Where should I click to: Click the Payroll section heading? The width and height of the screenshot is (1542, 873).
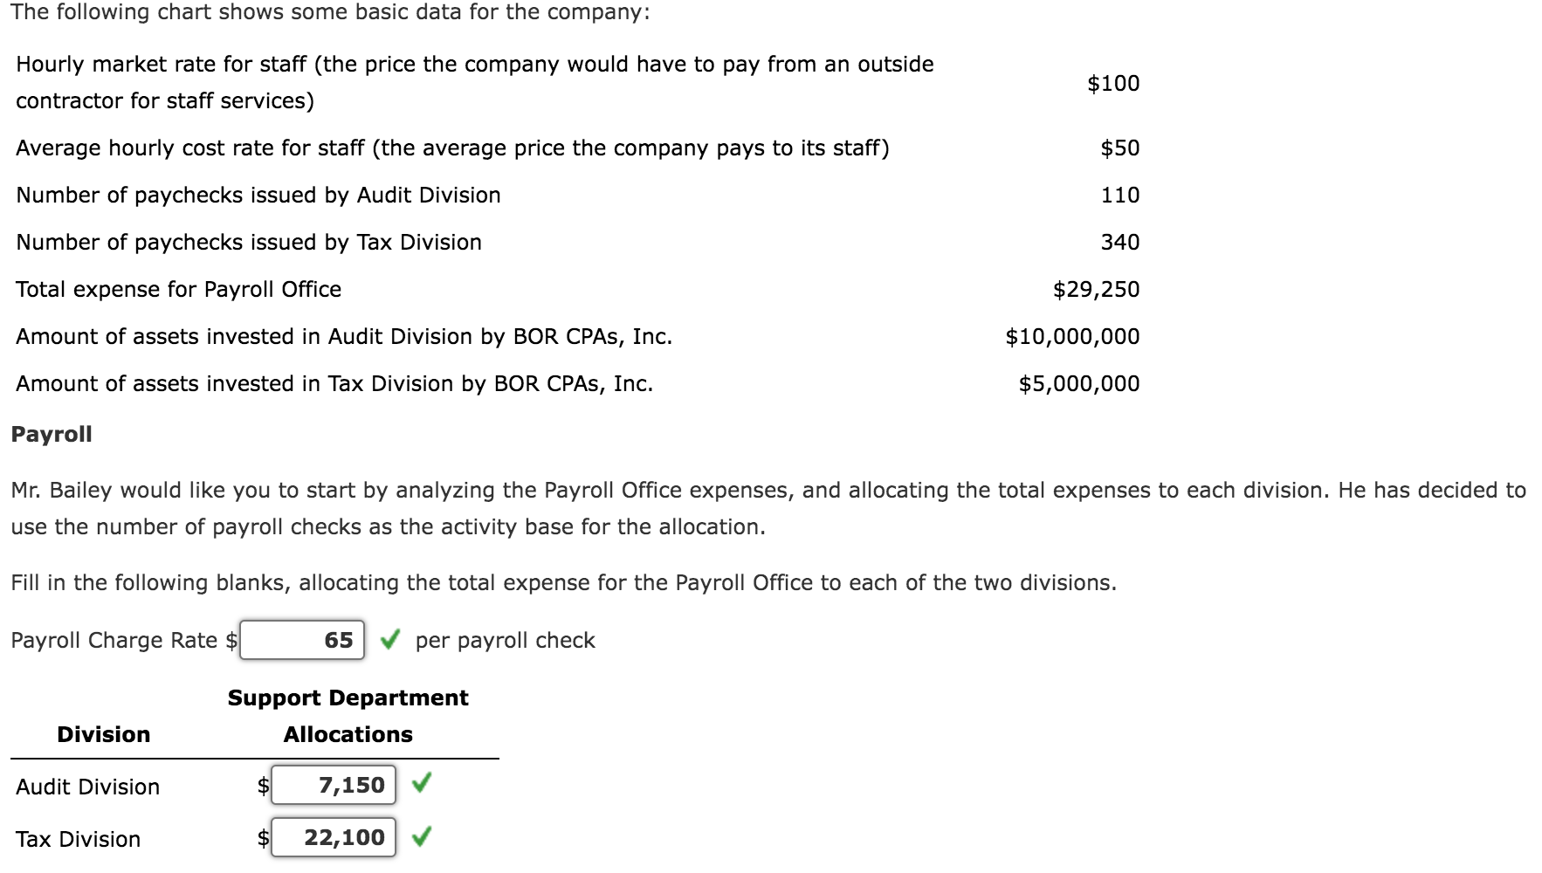(x=51, y=434)
